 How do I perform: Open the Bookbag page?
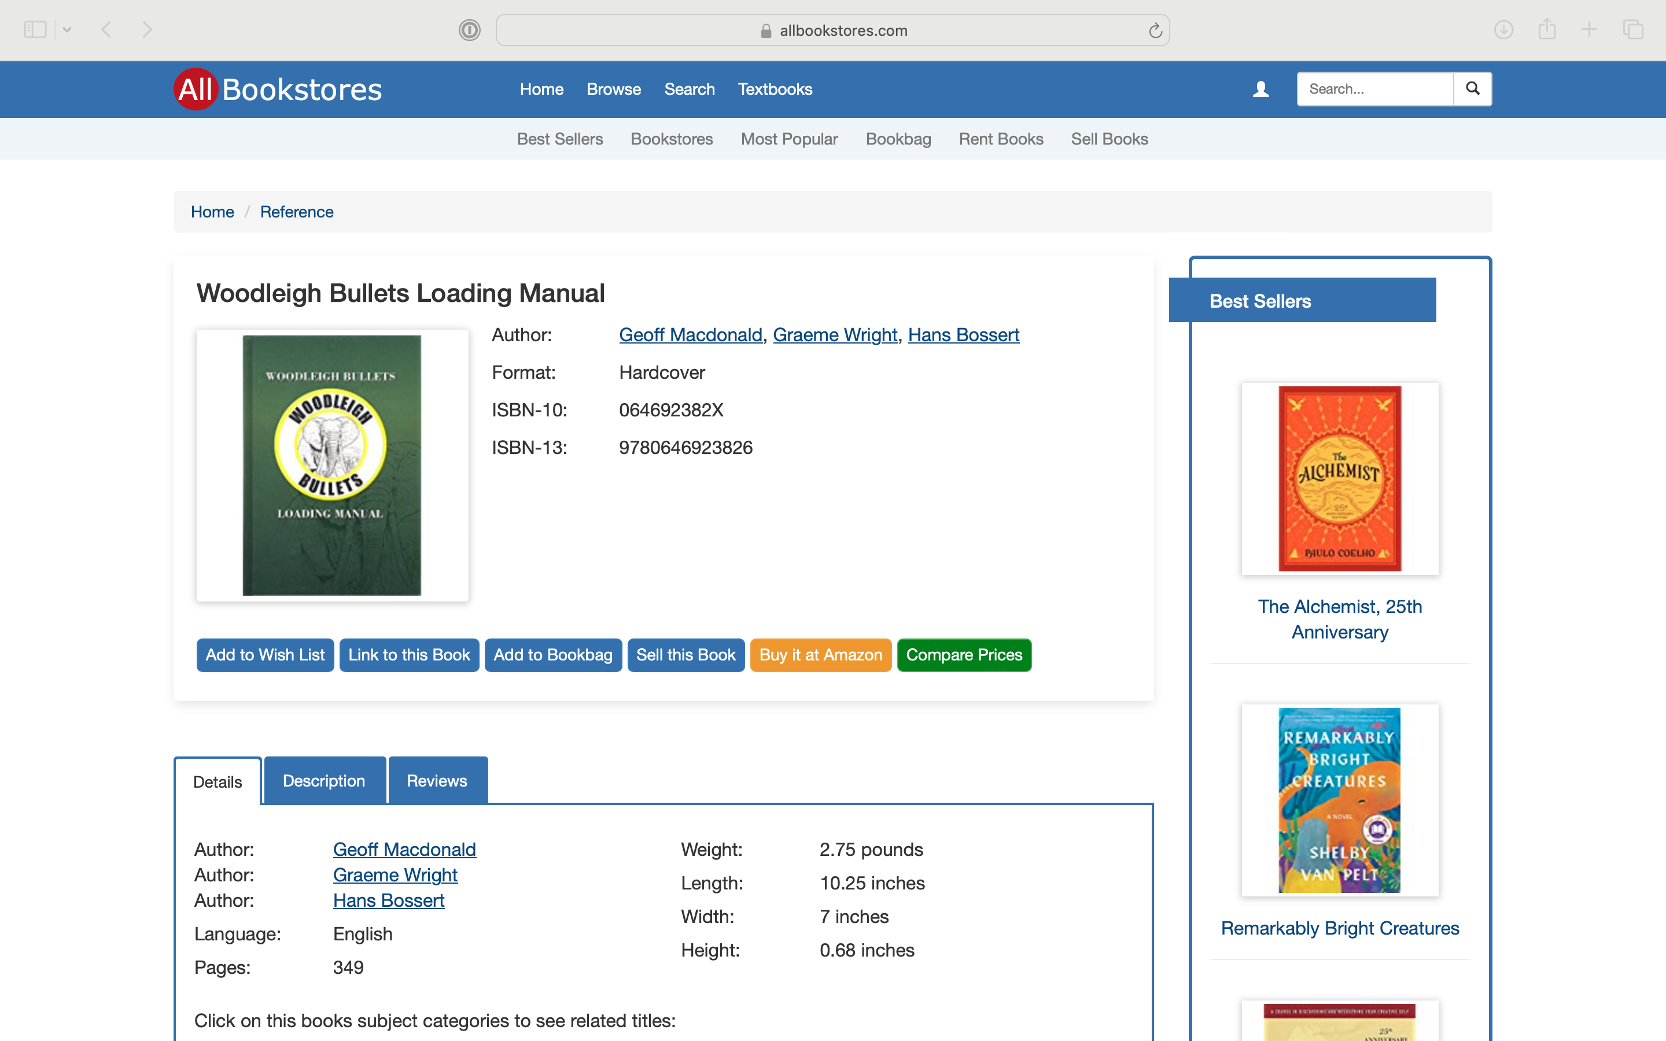click(898, 139)
